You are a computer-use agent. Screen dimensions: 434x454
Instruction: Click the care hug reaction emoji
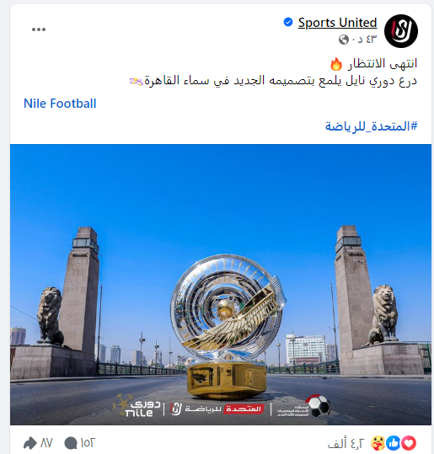(x=378, y=443)
